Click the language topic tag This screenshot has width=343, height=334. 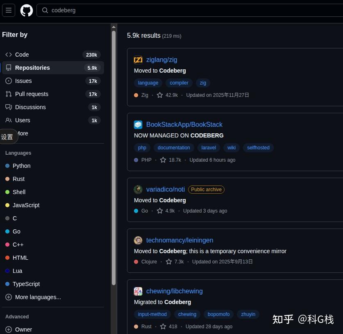[148, 83]
